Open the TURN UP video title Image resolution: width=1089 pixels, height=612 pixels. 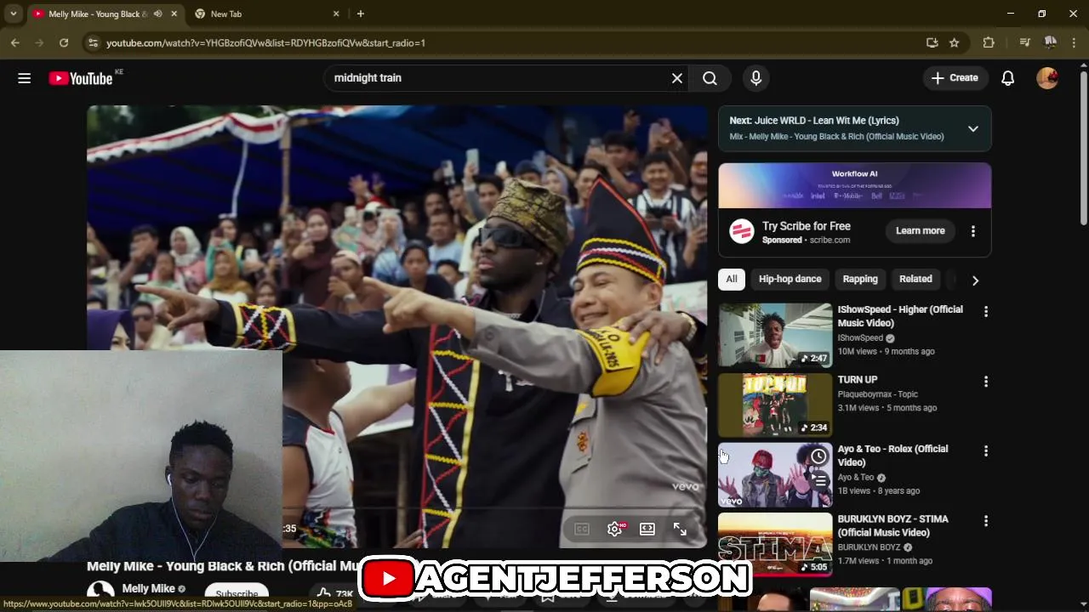coord(858,380)
